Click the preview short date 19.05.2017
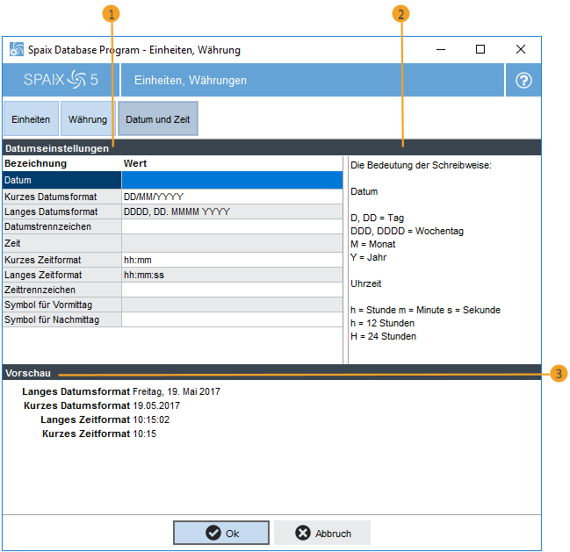Viewport: 570px width, 552px height. click(x=156, y=405)
